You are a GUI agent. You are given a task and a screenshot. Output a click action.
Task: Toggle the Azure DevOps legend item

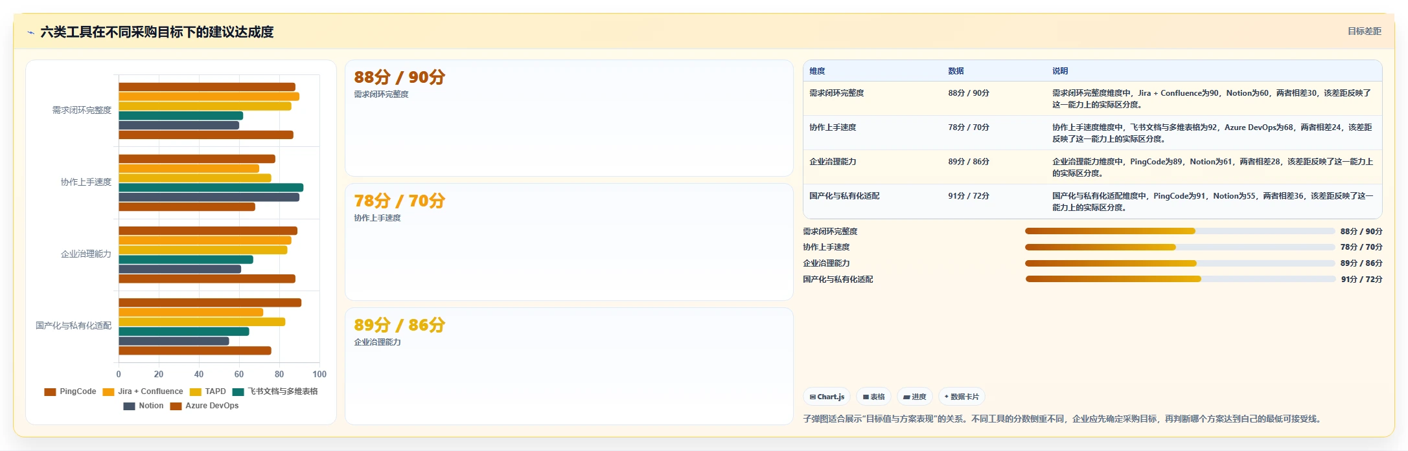[x=204, y=406]
